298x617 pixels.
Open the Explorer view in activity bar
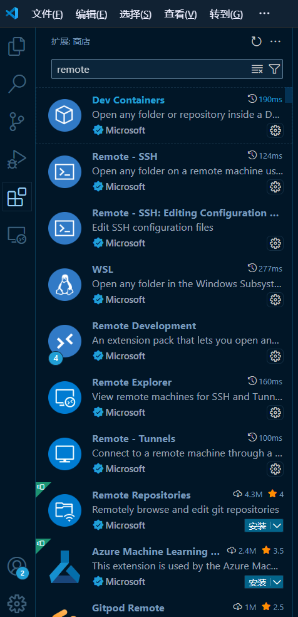coord(18,46)
